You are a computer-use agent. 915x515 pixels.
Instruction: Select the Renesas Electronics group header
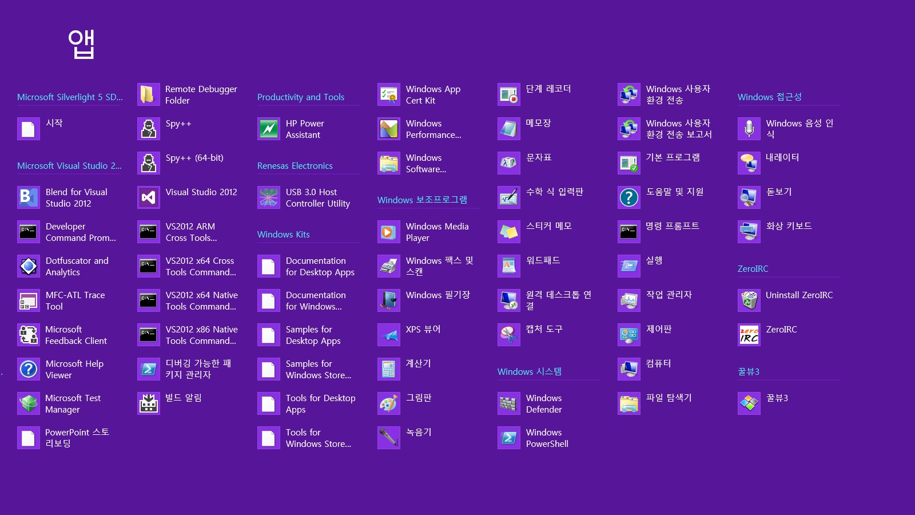click(x=295, y=166)
